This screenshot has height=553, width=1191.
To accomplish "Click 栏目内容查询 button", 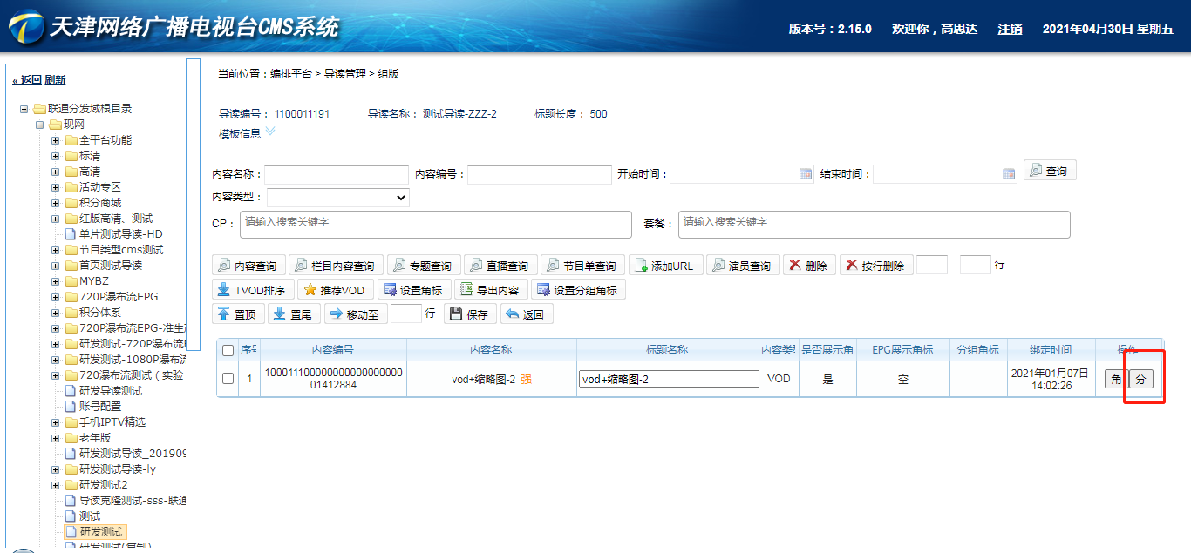I will tap(336, 266).
